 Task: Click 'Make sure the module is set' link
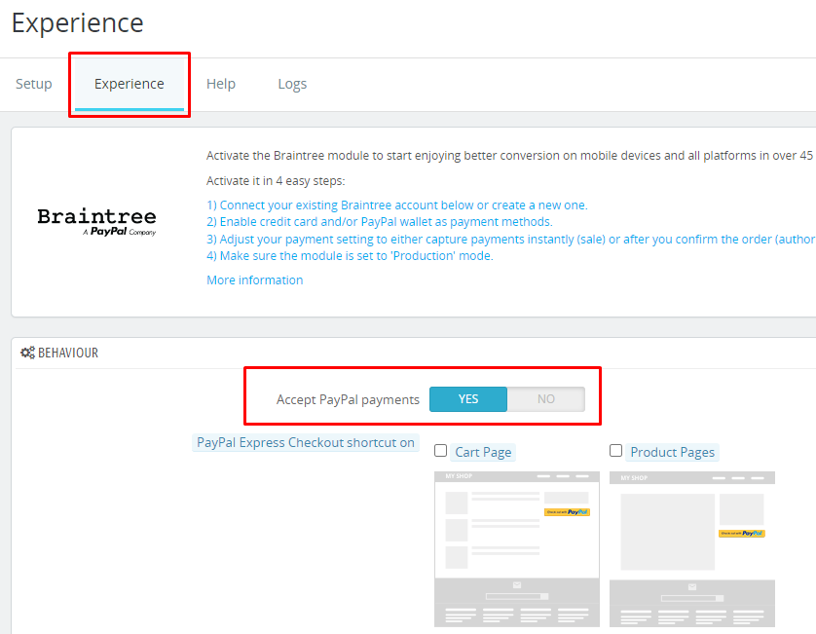point(350,256)
